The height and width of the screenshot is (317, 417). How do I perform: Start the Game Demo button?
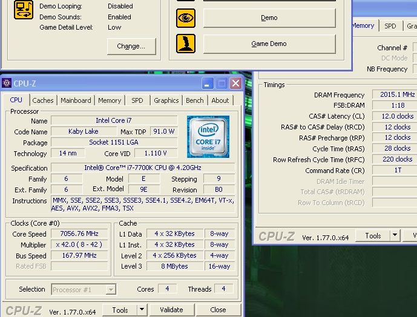[x=269, y=44]
